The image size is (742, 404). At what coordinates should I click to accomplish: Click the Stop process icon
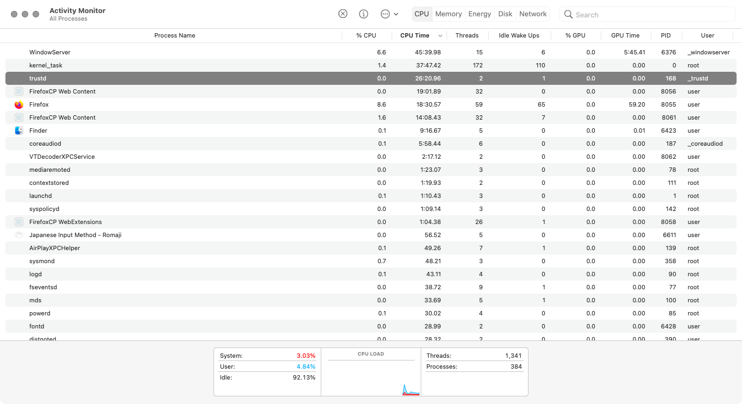click(x=343, y=14)
